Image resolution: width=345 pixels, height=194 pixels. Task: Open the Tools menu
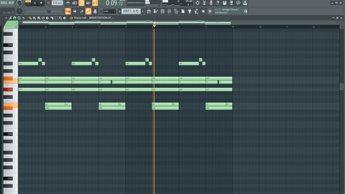(4, 3)
